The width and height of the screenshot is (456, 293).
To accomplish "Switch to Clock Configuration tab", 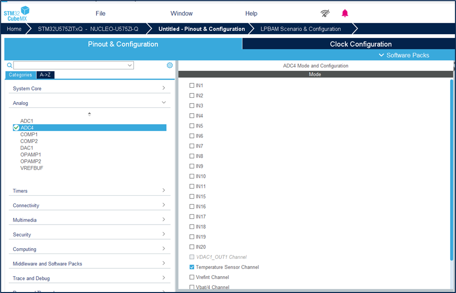I will [361, 44].
